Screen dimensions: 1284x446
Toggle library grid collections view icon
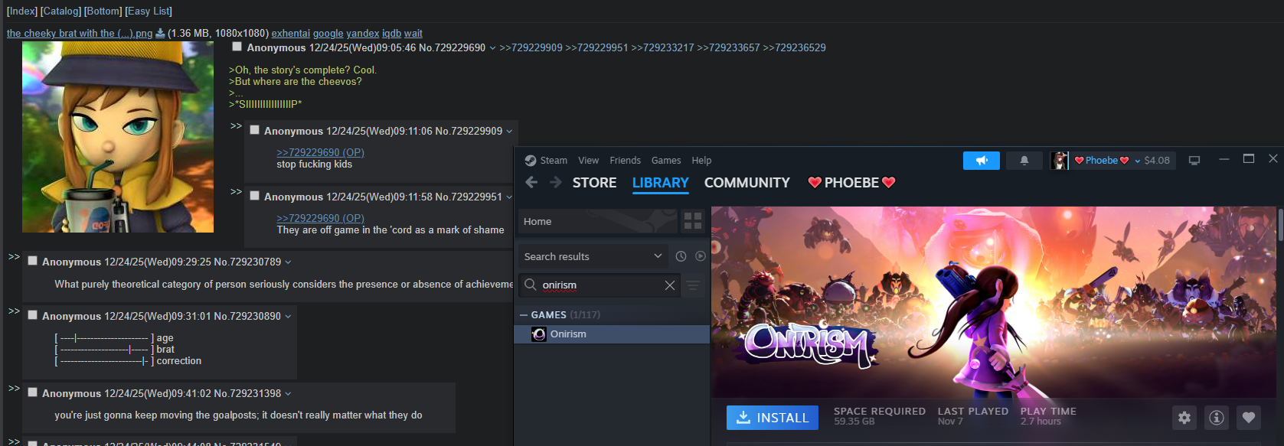(x=693, y=221)
